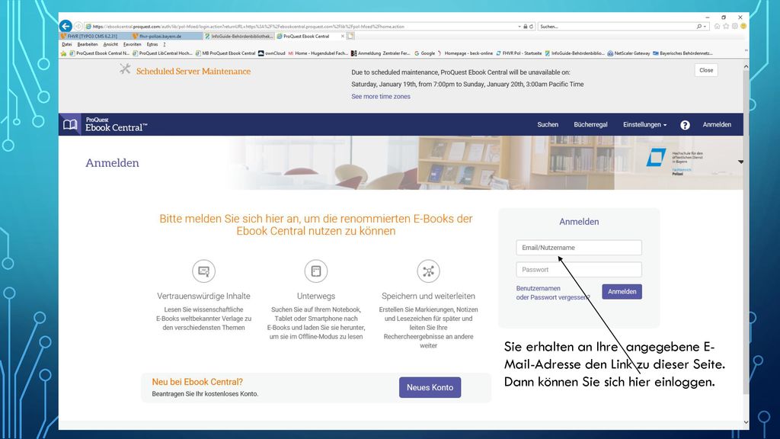Click the Passwort input field

pos(579,269)
